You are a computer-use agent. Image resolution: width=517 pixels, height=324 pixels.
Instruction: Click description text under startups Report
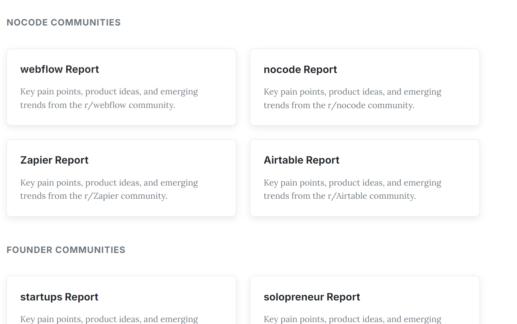(109, 319)
